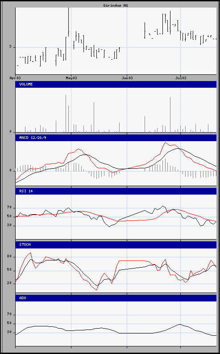This screenshot has width=220, height=354.
Task: Click the RSI 30 level label
Action: pyautogui.click(x=9, y=226)
